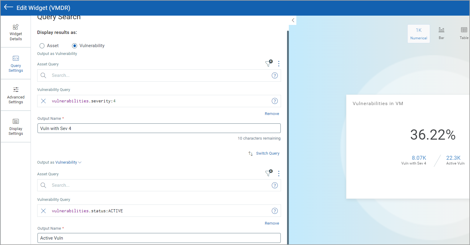Open help for first Asset Query

[275, 75]
